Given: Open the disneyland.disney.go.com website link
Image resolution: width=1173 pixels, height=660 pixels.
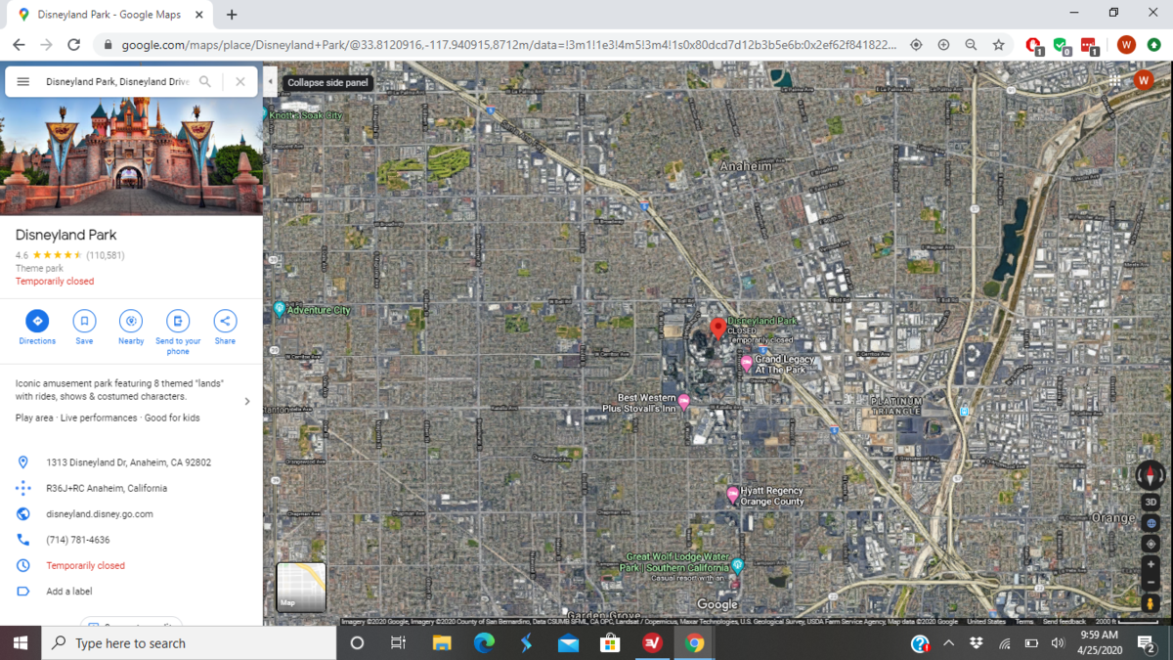Looking at the screenshot, I should coord(99,513).
